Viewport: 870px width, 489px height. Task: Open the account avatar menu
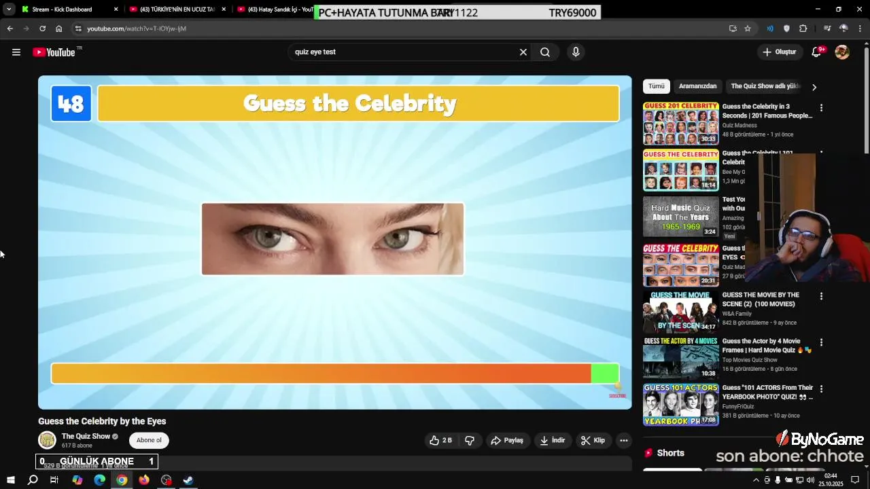point(842,52)
